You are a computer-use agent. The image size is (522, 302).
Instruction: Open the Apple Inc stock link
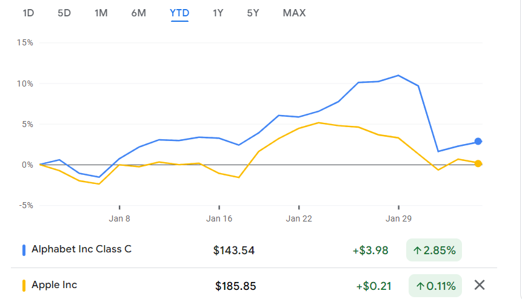tap(54, 284)
